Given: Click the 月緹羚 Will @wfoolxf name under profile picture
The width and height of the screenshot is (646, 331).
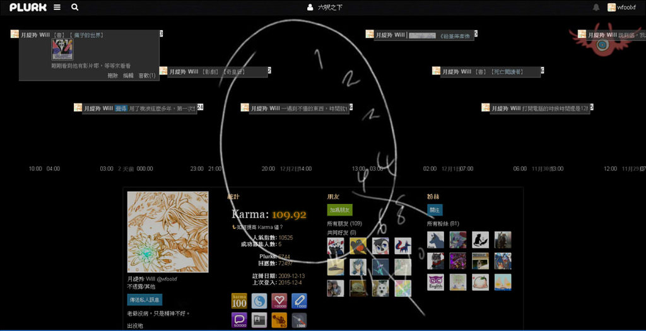Looking at the screenshot, I should pyautogui.click(x=152, y=279).
